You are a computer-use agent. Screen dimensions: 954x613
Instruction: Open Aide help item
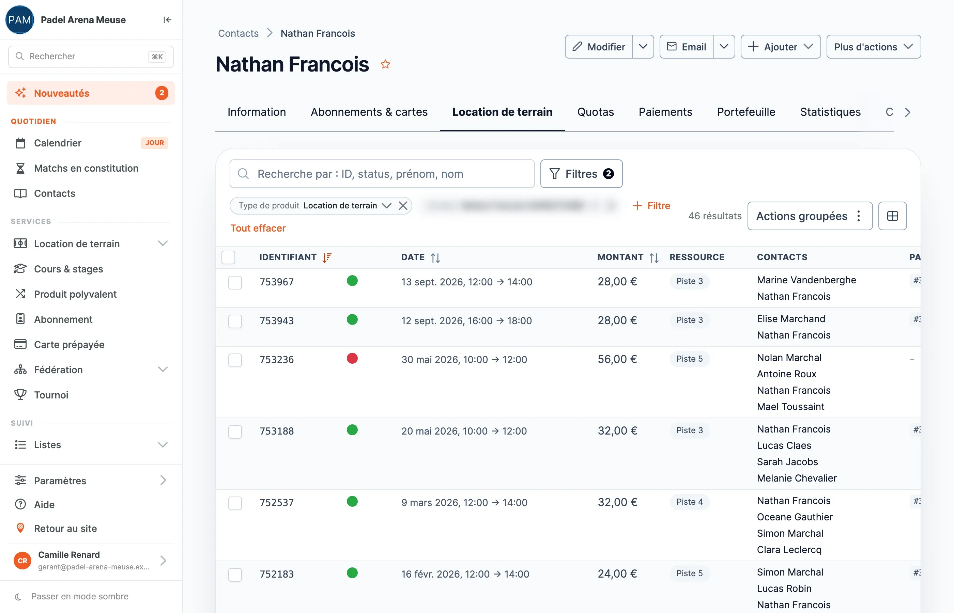point(91,504)
